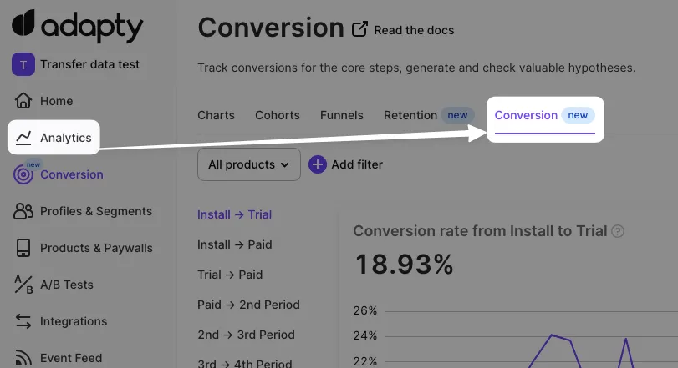Open the Funnels tab
678x368 pixels.
(x=341, y=115)
